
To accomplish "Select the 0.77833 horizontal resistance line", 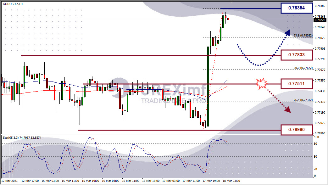I will coord(151,55).
